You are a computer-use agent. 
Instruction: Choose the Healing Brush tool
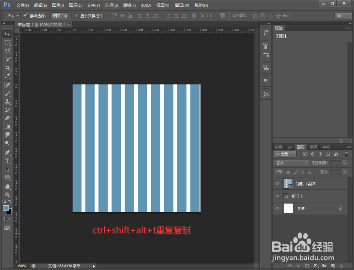coord(7,85)
